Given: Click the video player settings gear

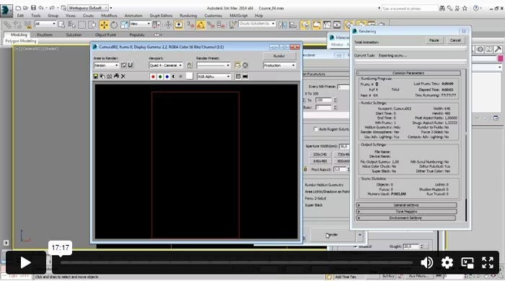Looking at the screenshot, I should pos(447,263).
